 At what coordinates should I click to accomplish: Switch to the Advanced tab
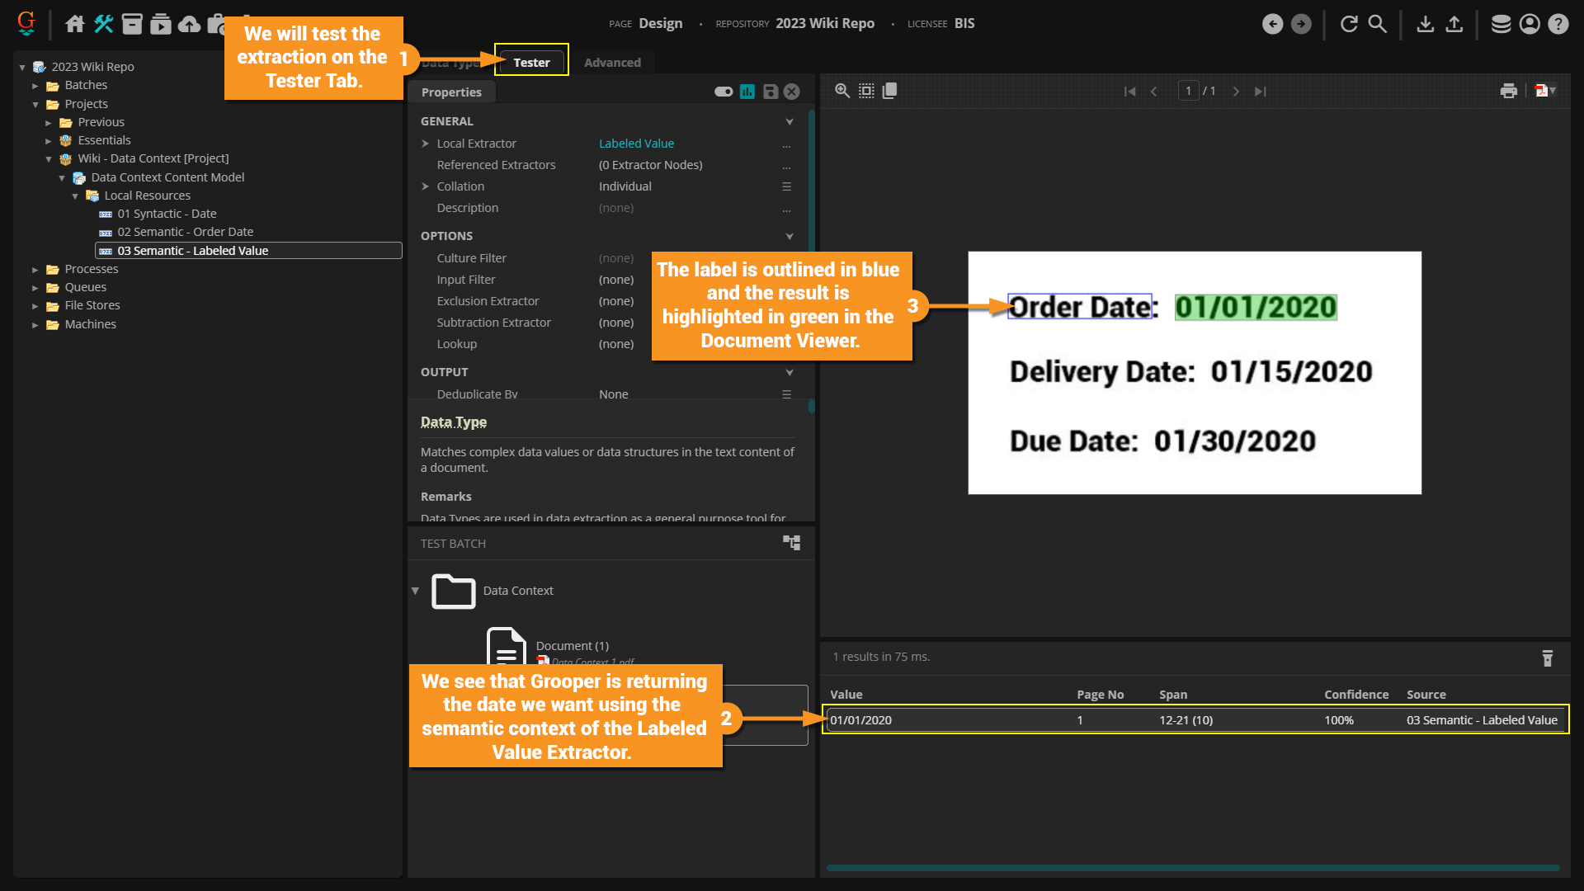coord(611,63)
